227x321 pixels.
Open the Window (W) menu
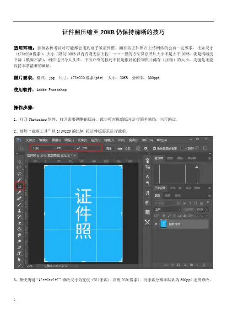tap(147, 140)
